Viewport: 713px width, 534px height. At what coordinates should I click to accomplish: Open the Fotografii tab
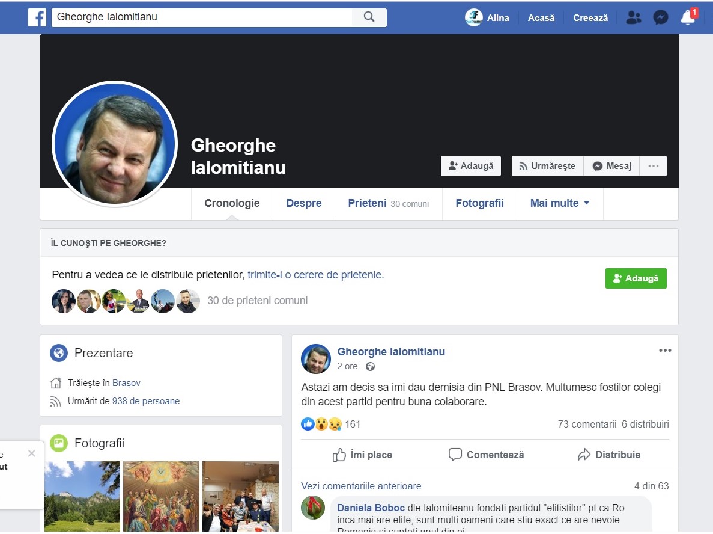[x=479, y=203]
